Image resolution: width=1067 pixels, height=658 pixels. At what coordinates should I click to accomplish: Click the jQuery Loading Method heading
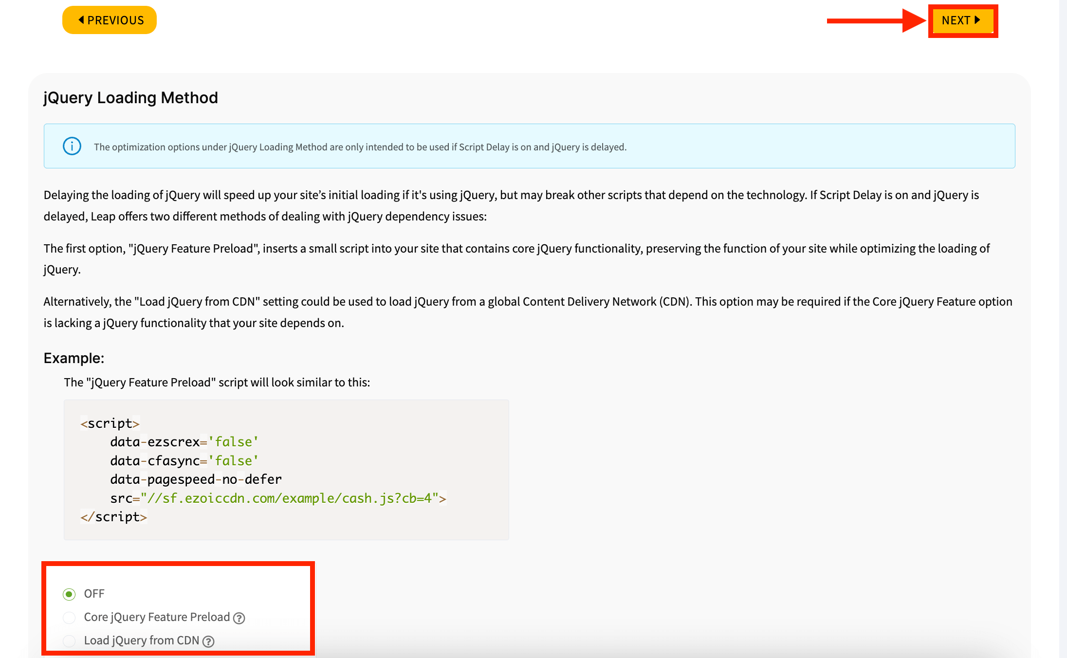pyautogui.click(x=131, y=98)
